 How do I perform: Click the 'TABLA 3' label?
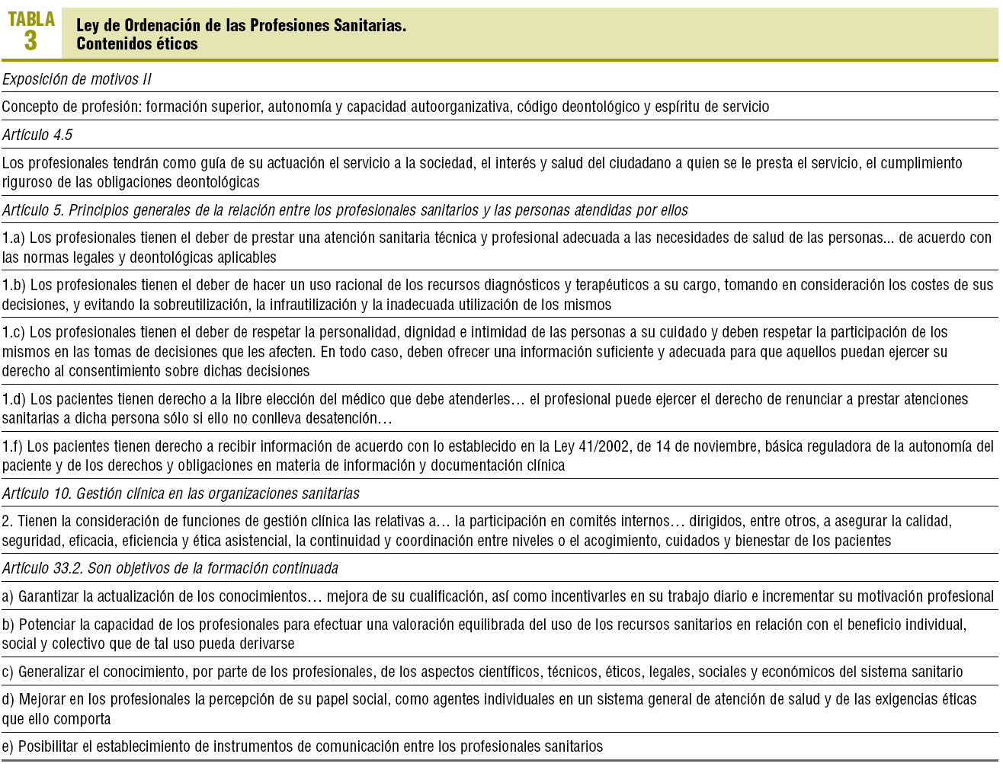tap(30, 30)
